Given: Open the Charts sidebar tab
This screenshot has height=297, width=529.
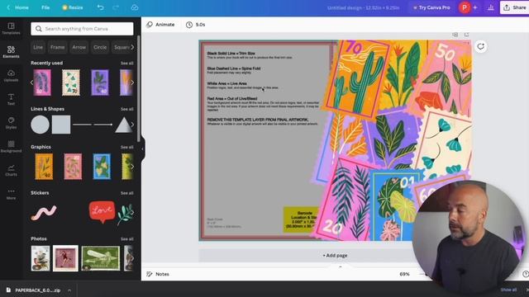Looking at the screenshot, I should 11,170.
